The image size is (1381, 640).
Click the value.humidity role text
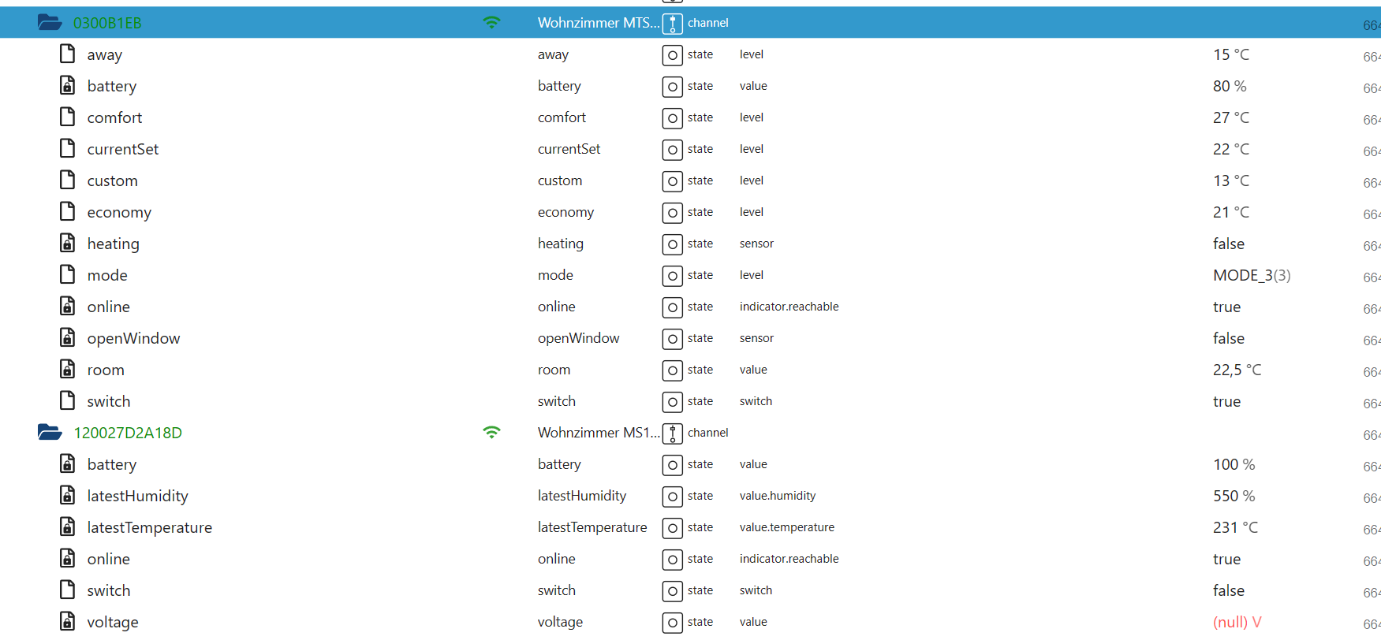(777, 496)
